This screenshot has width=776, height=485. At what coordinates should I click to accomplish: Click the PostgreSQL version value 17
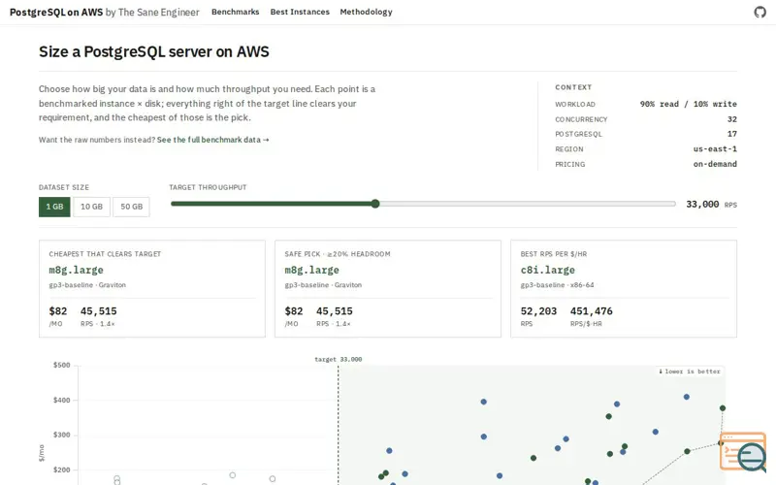pos(732,134)
